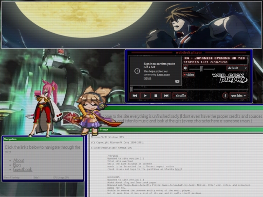Image resolution: width=263 pixels, height=197 pixels.
Task: Click the track seek bar handle
Action: (x=131, y=89)
